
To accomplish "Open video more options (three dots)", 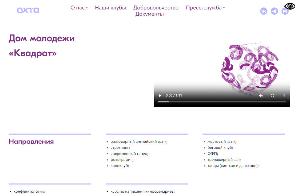I will 284,96.
